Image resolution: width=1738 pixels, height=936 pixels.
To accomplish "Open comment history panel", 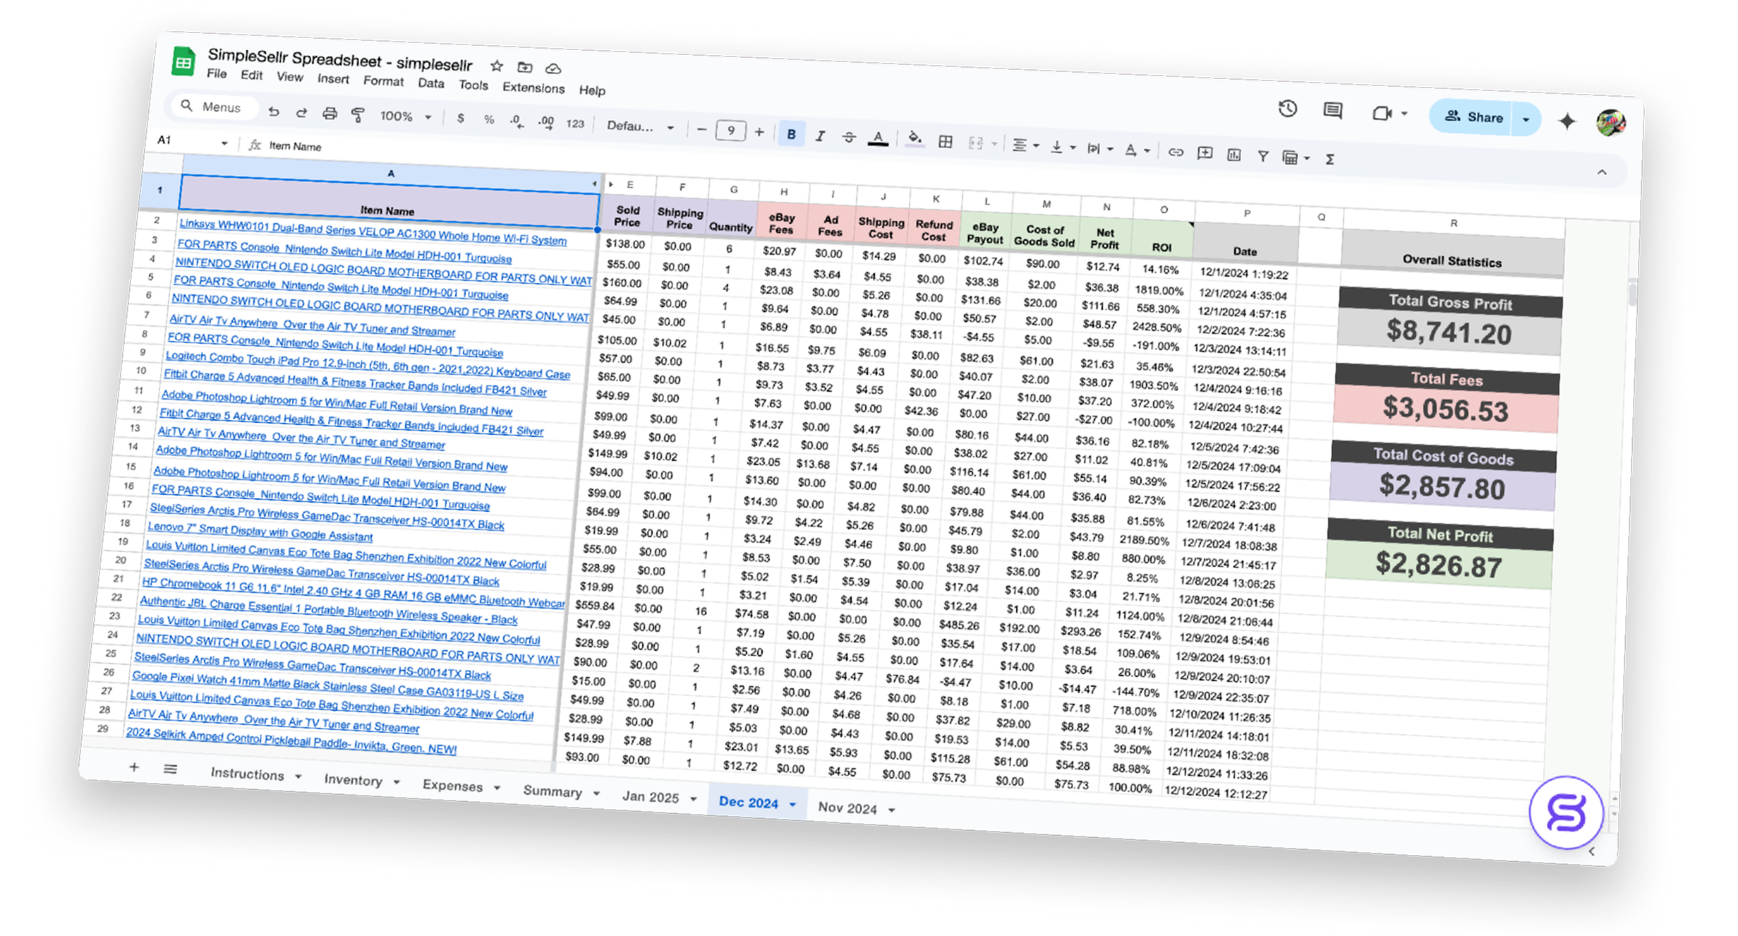I will tap(1332, 111).
